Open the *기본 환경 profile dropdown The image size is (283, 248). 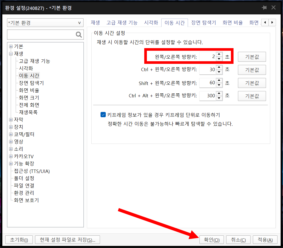[x=45, y=23]
